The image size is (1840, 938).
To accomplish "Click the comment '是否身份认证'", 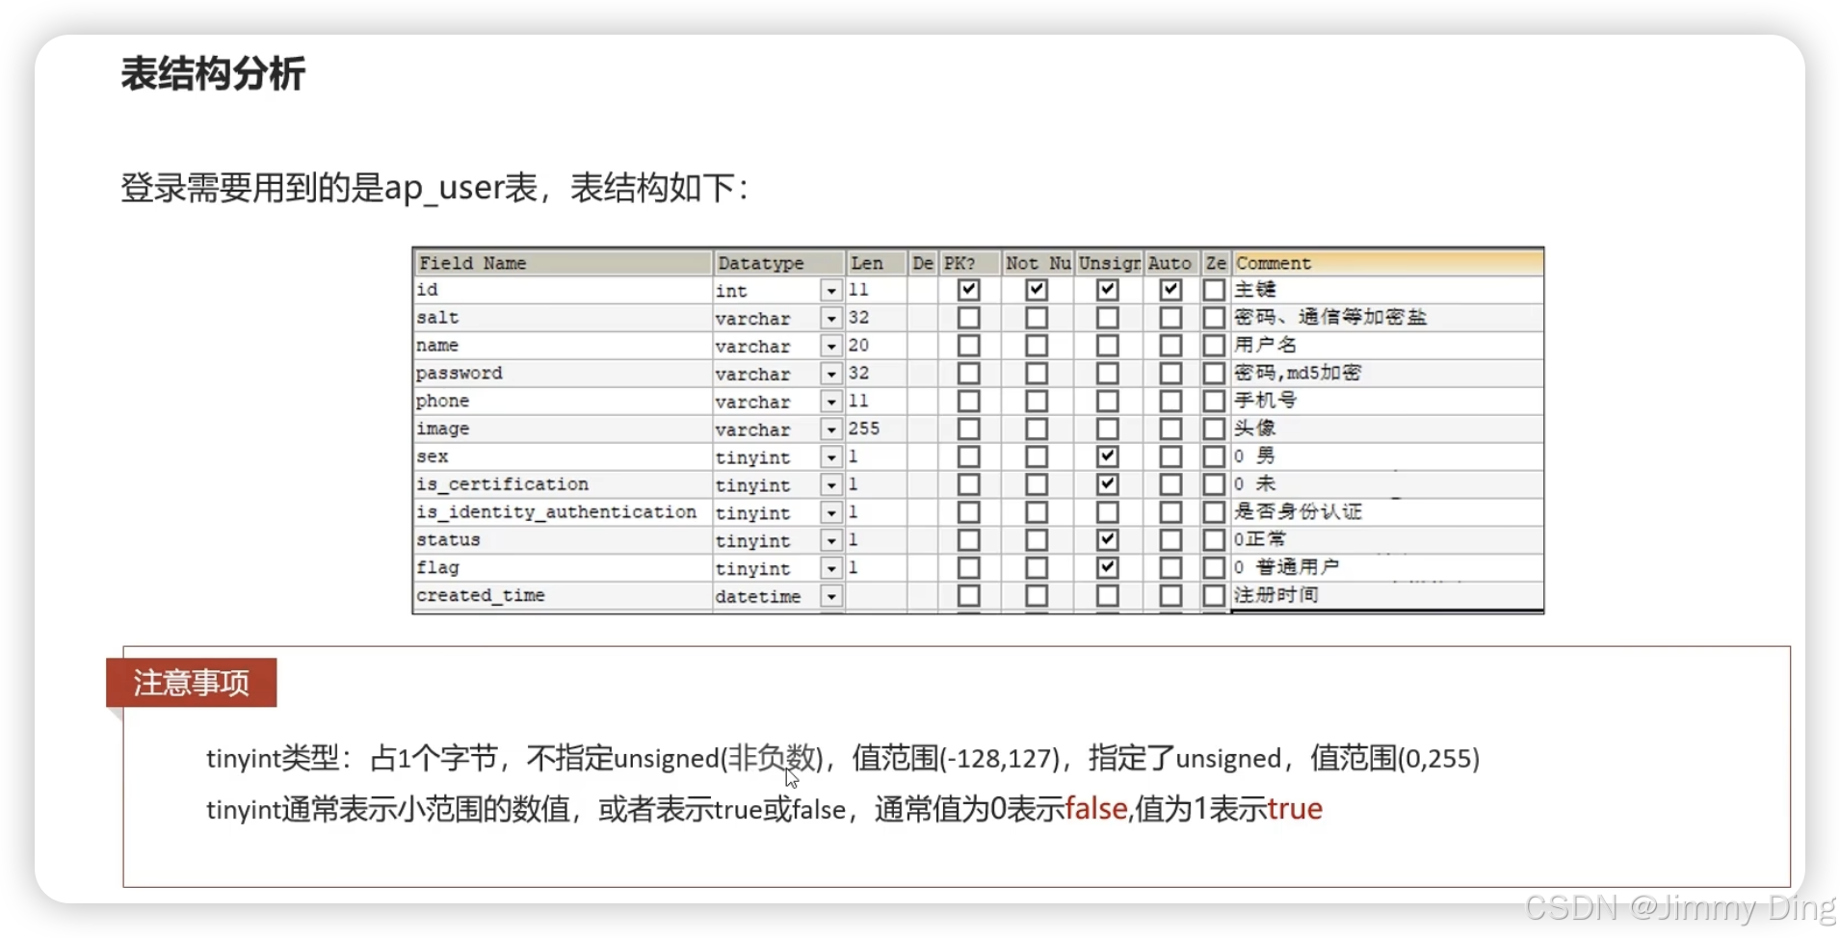I will click(x=1298, y=511).
